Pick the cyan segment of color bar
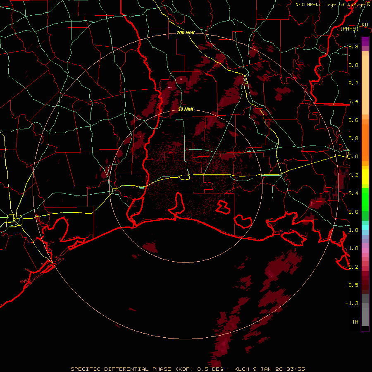 coord(365,227)
